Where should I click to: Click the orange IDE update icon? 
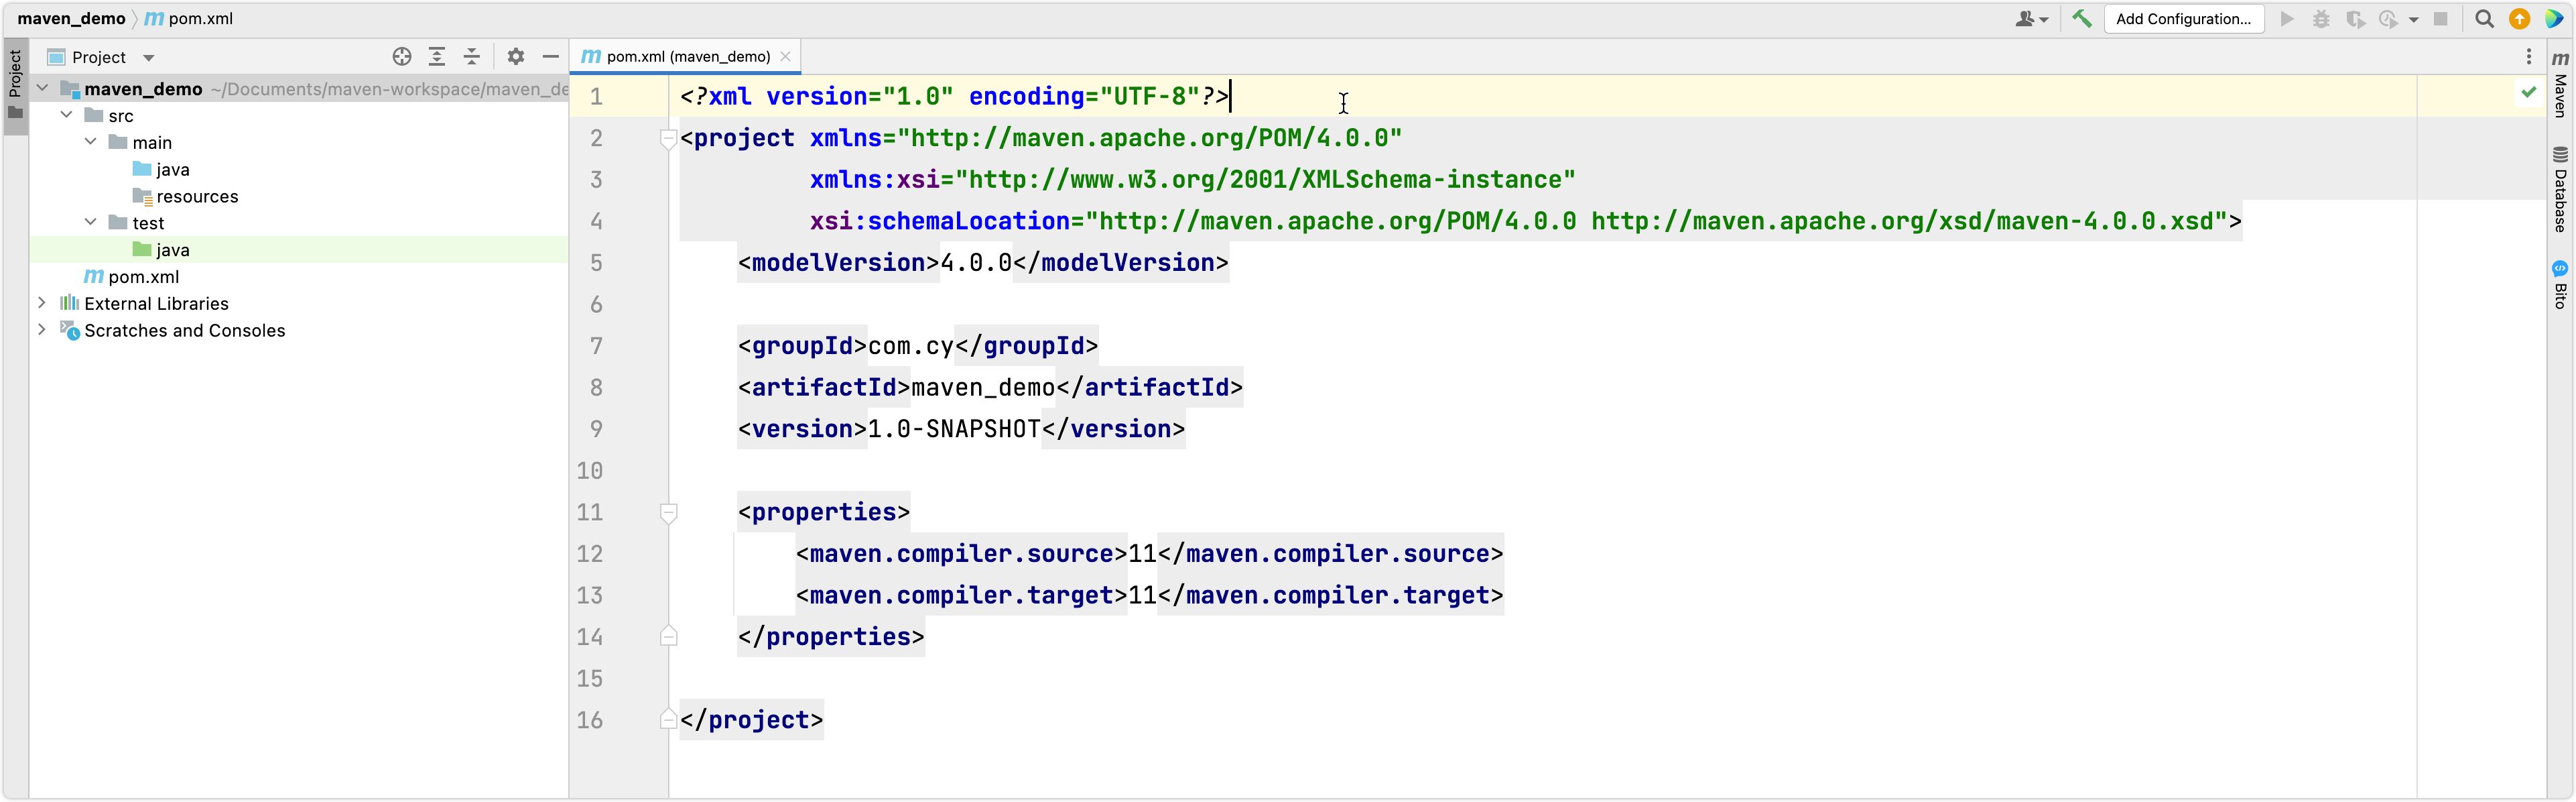coord(2520,19)
